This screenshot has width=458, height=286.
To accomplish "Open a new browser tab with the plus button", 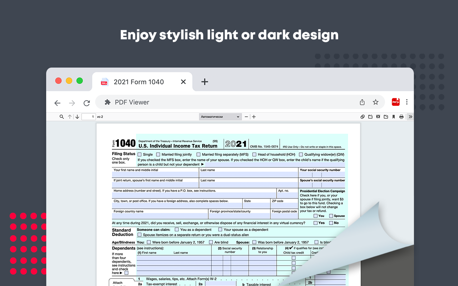I will (x=205, y=82).
